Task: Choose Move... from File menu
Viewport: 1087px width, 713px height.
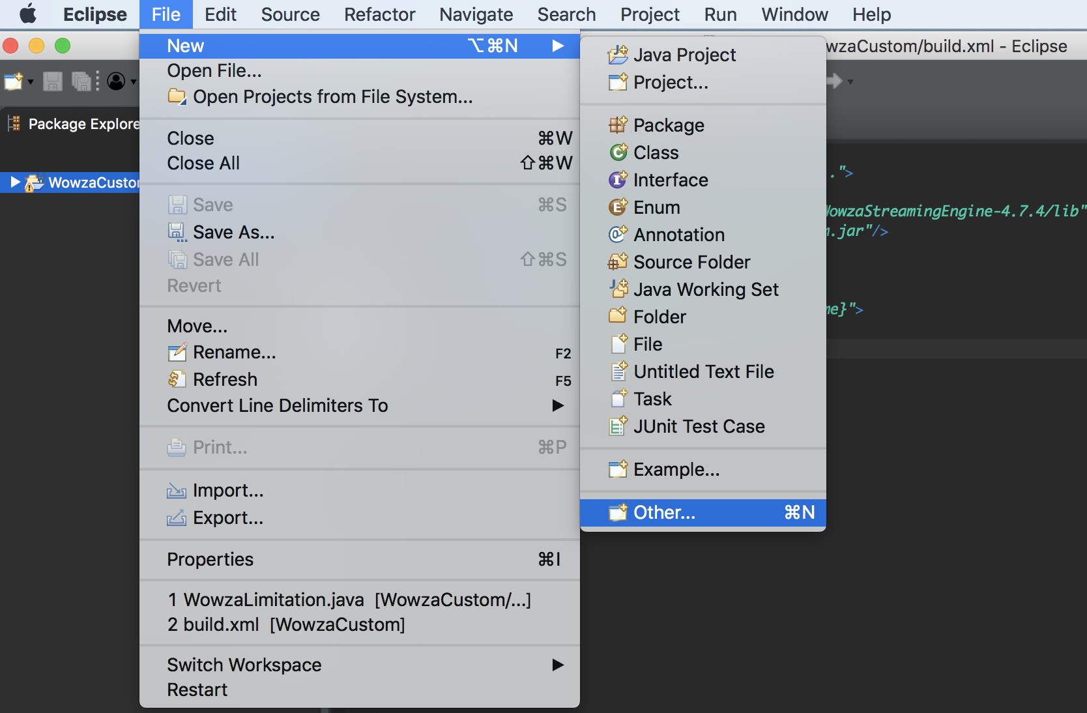Action: [x=360, y=326]
